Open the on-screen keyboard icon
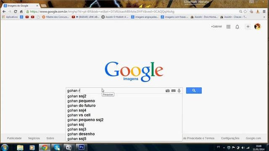 coord(174,91)
